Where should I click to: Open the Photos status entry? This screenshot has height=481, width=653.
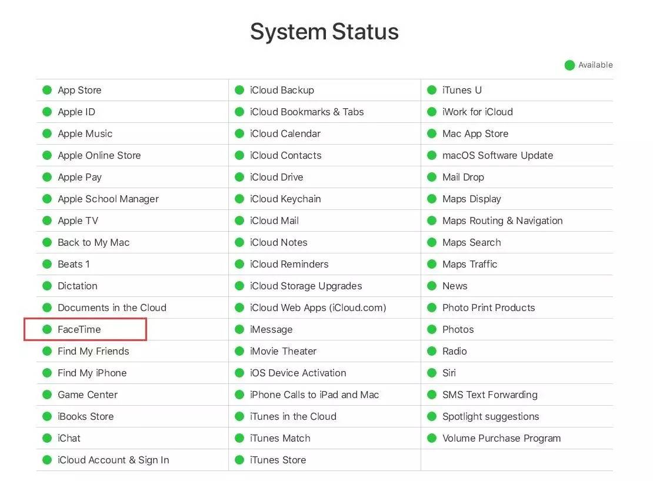tap(458, 329)
